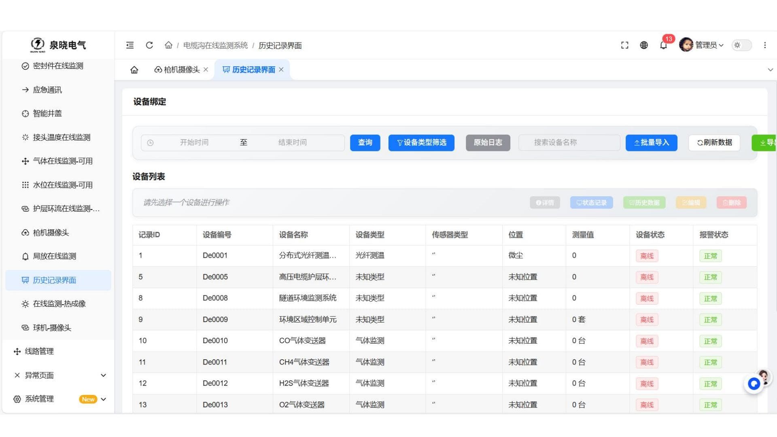Close the 枪机摄像头 tab
The width and height of the screenshot is (777, 437).
click(206, 70)
